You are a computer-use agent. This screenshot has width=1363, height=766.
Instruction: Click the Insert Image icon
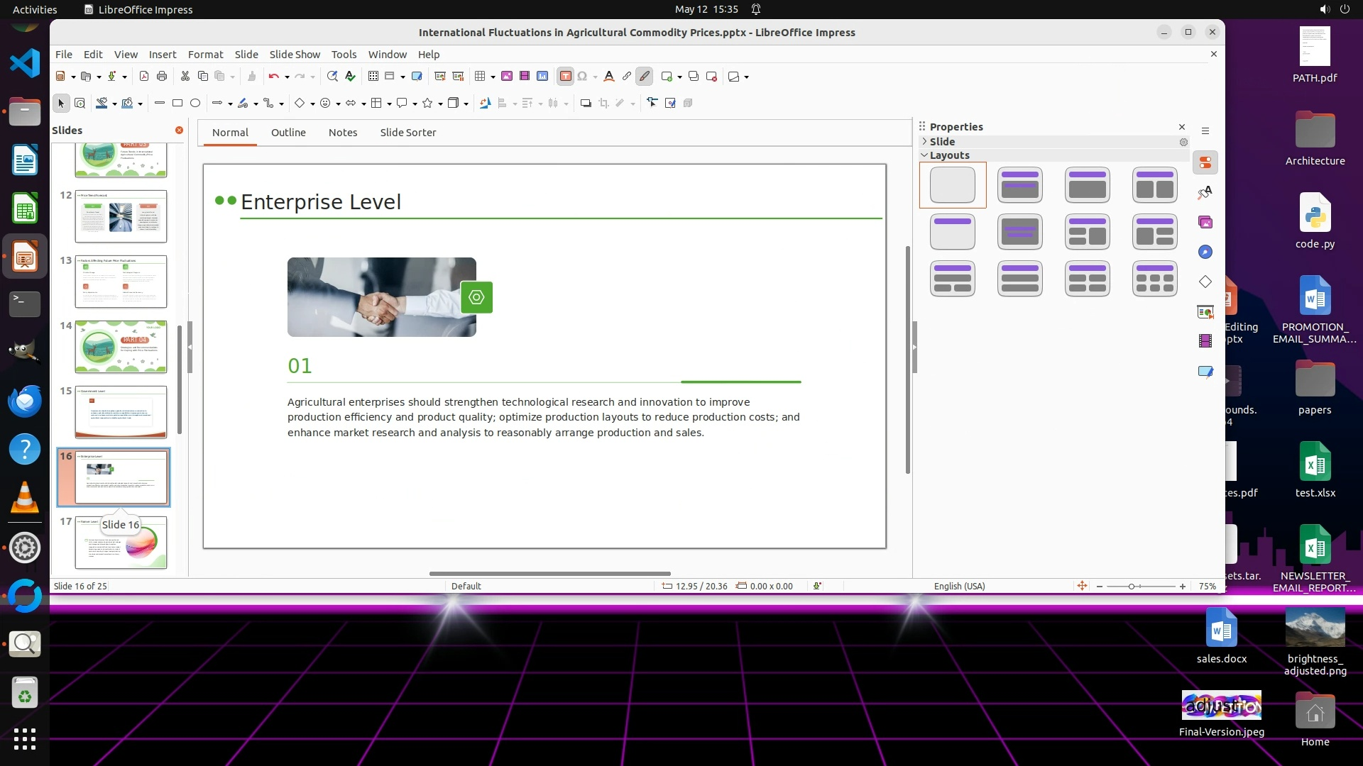click(x=507, y=77)
